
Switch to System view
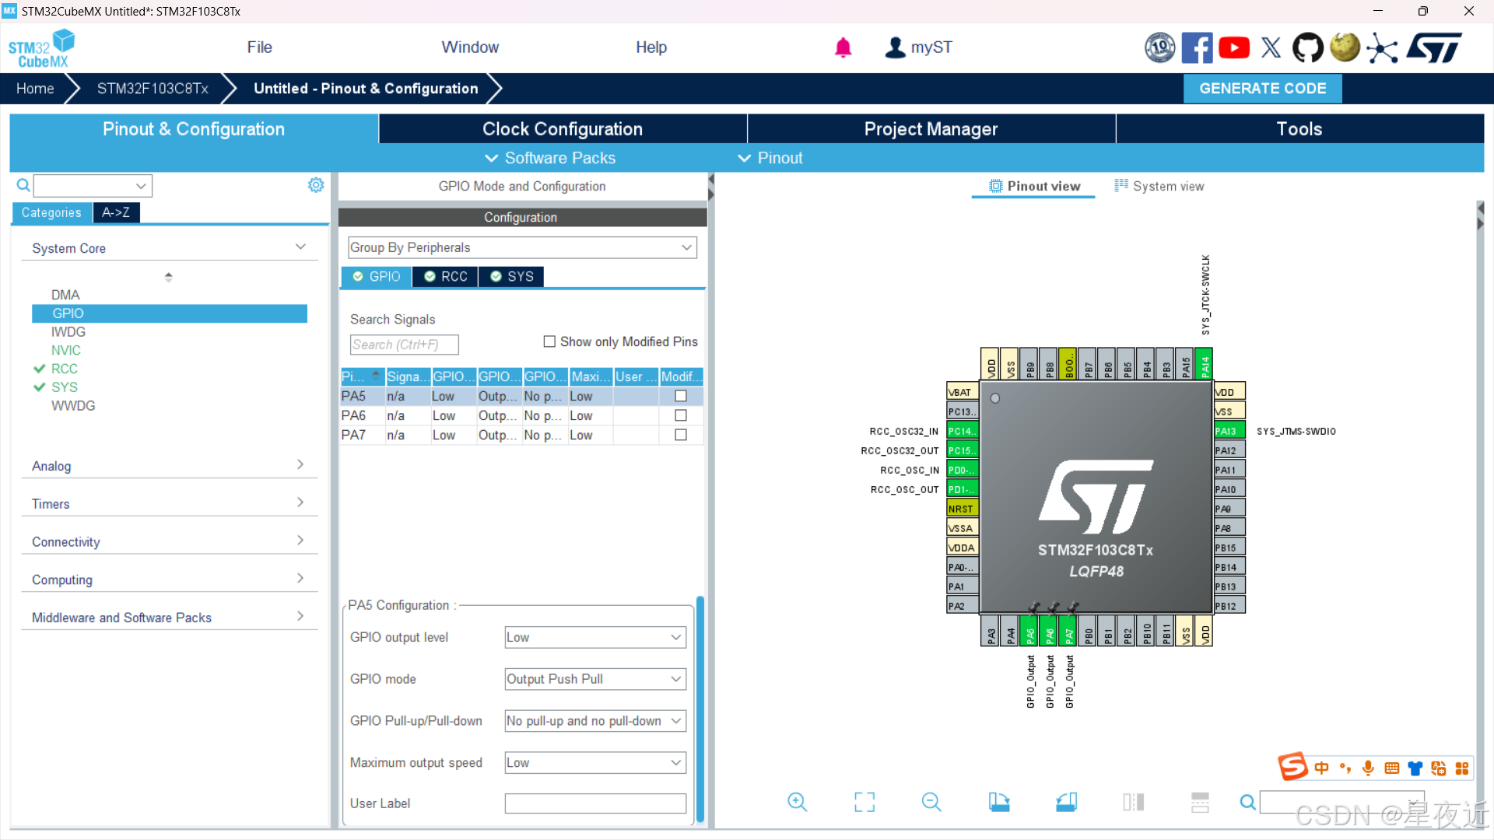click(x=1159, y=186)
